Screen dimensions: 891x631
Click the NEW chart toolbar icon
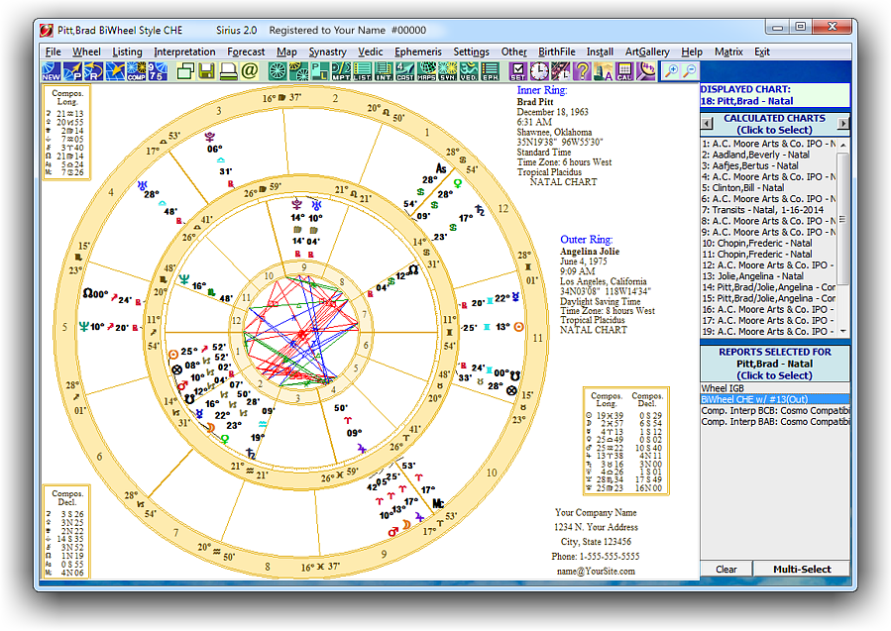pyautogui.click(x=52, y=71)
